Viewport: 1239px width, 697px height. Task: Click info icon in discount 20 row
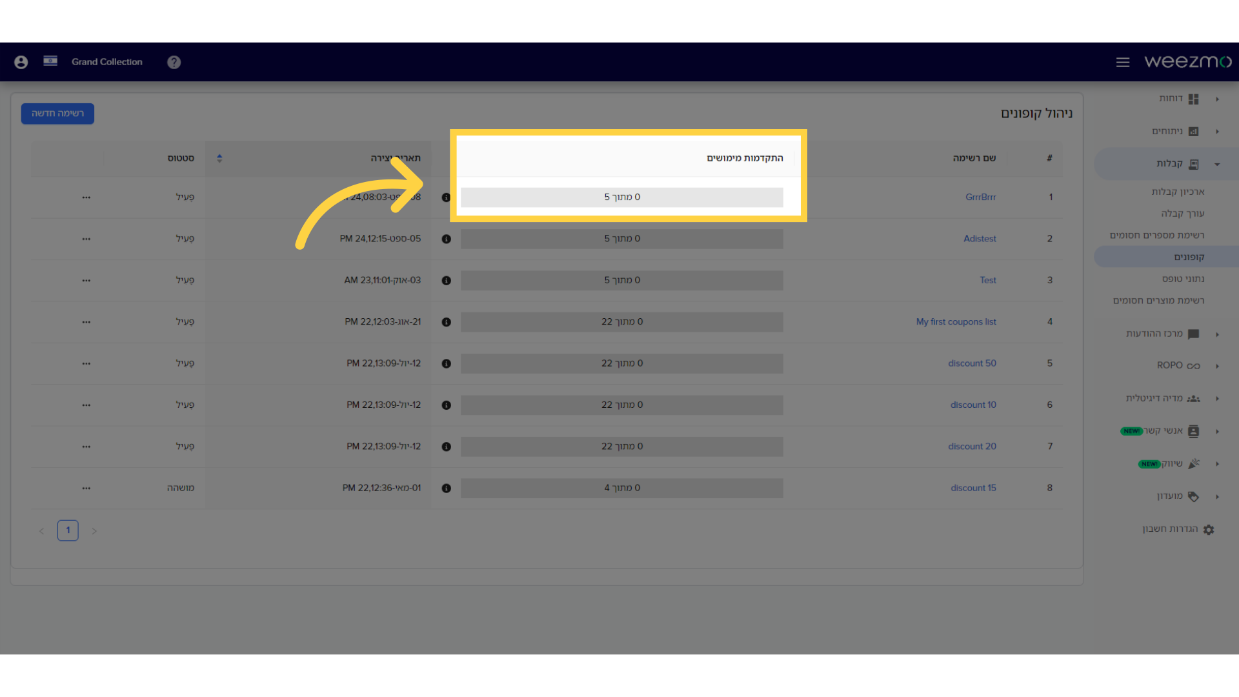click(x=447, y=447)
